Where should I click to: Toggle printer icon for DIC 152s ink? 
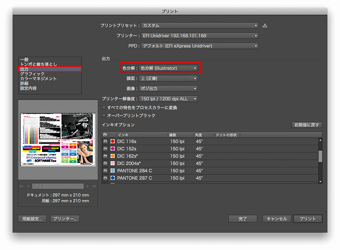105,149
